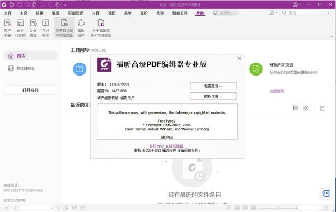Switch to the 共享 ribbon tab

click(160, 13)
